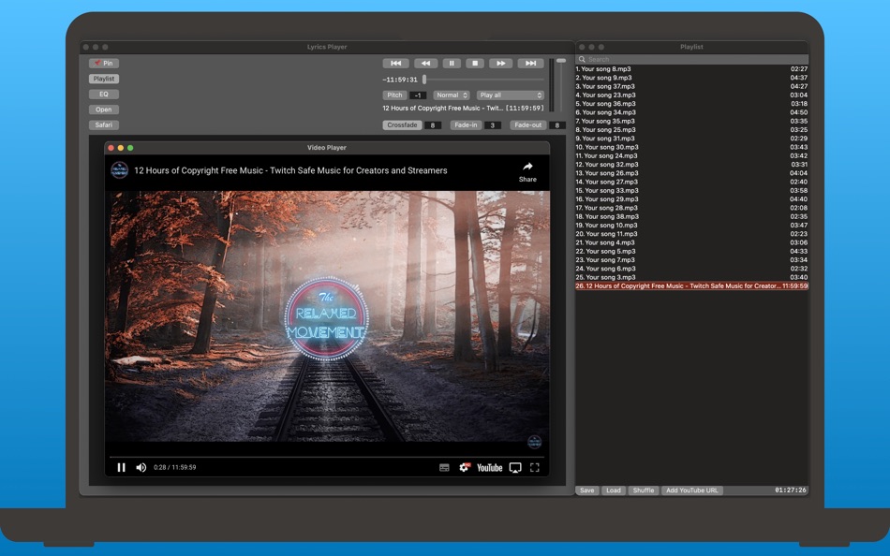Toggle the Playlist panel button
The image size is (890, 556).
[x=104, y=79]
